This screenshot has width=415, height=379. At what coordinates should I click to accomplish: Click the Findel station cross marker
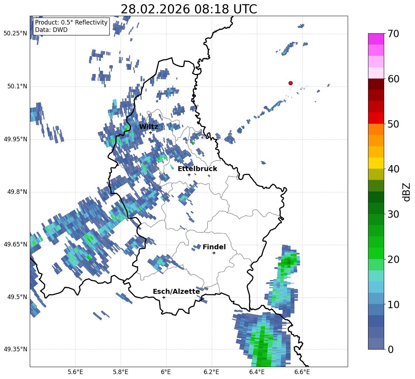214,253
